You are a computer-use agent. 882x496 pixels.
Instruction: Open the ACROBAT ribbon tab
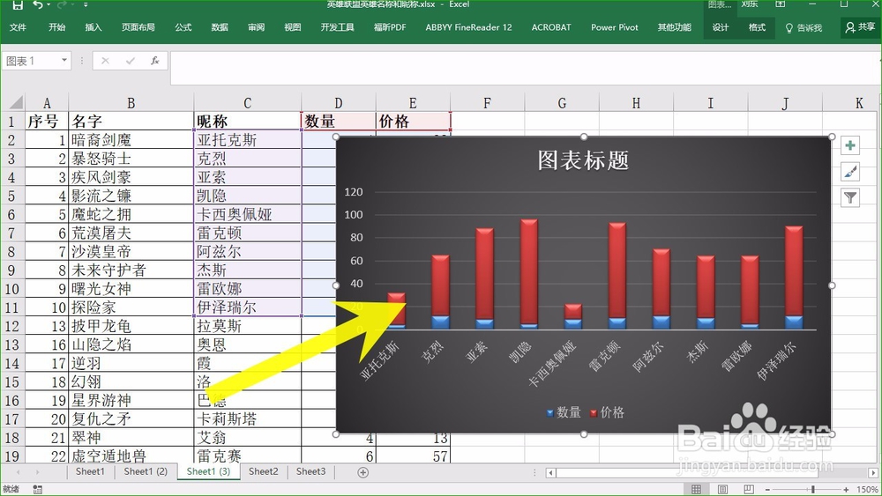tap(551, 27)
